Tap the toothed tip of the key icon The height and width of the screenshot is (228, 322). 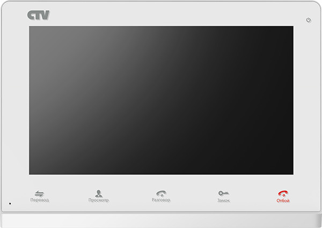click(x=226, y=193)
